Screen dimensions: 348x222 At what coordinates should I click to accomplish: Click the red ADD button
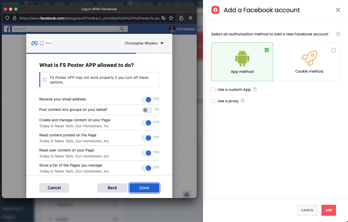tap(329, 210)
